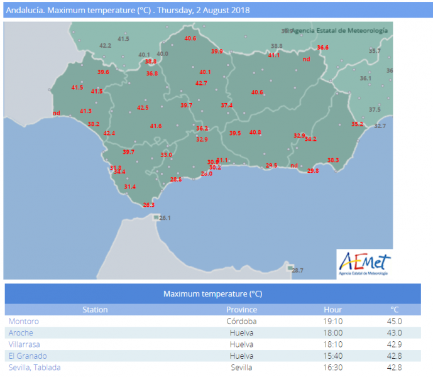This screenshot has width=433, height=377.
Task: Click the 32.7 label off east coast
Action: (380, 126)
